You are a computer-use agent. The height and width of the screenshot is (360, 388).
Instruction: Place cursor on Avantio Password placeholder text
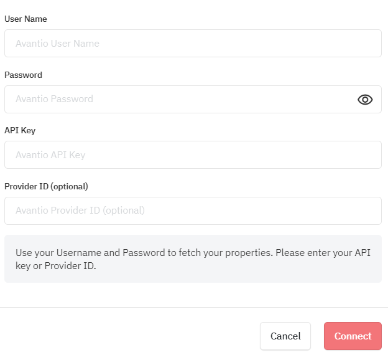click(x=55, y=99)
